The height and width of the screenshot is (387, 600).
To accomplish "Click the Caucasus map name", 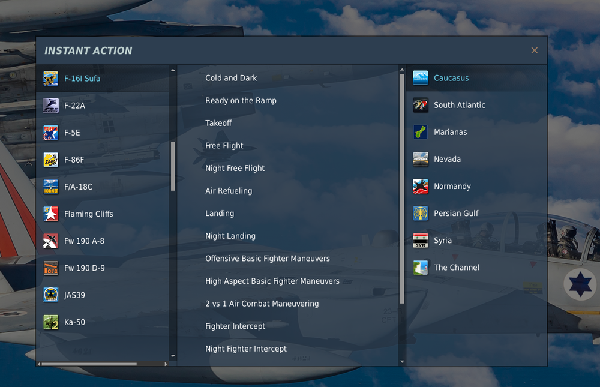I will pyautogui.click(x=451, y=78).
